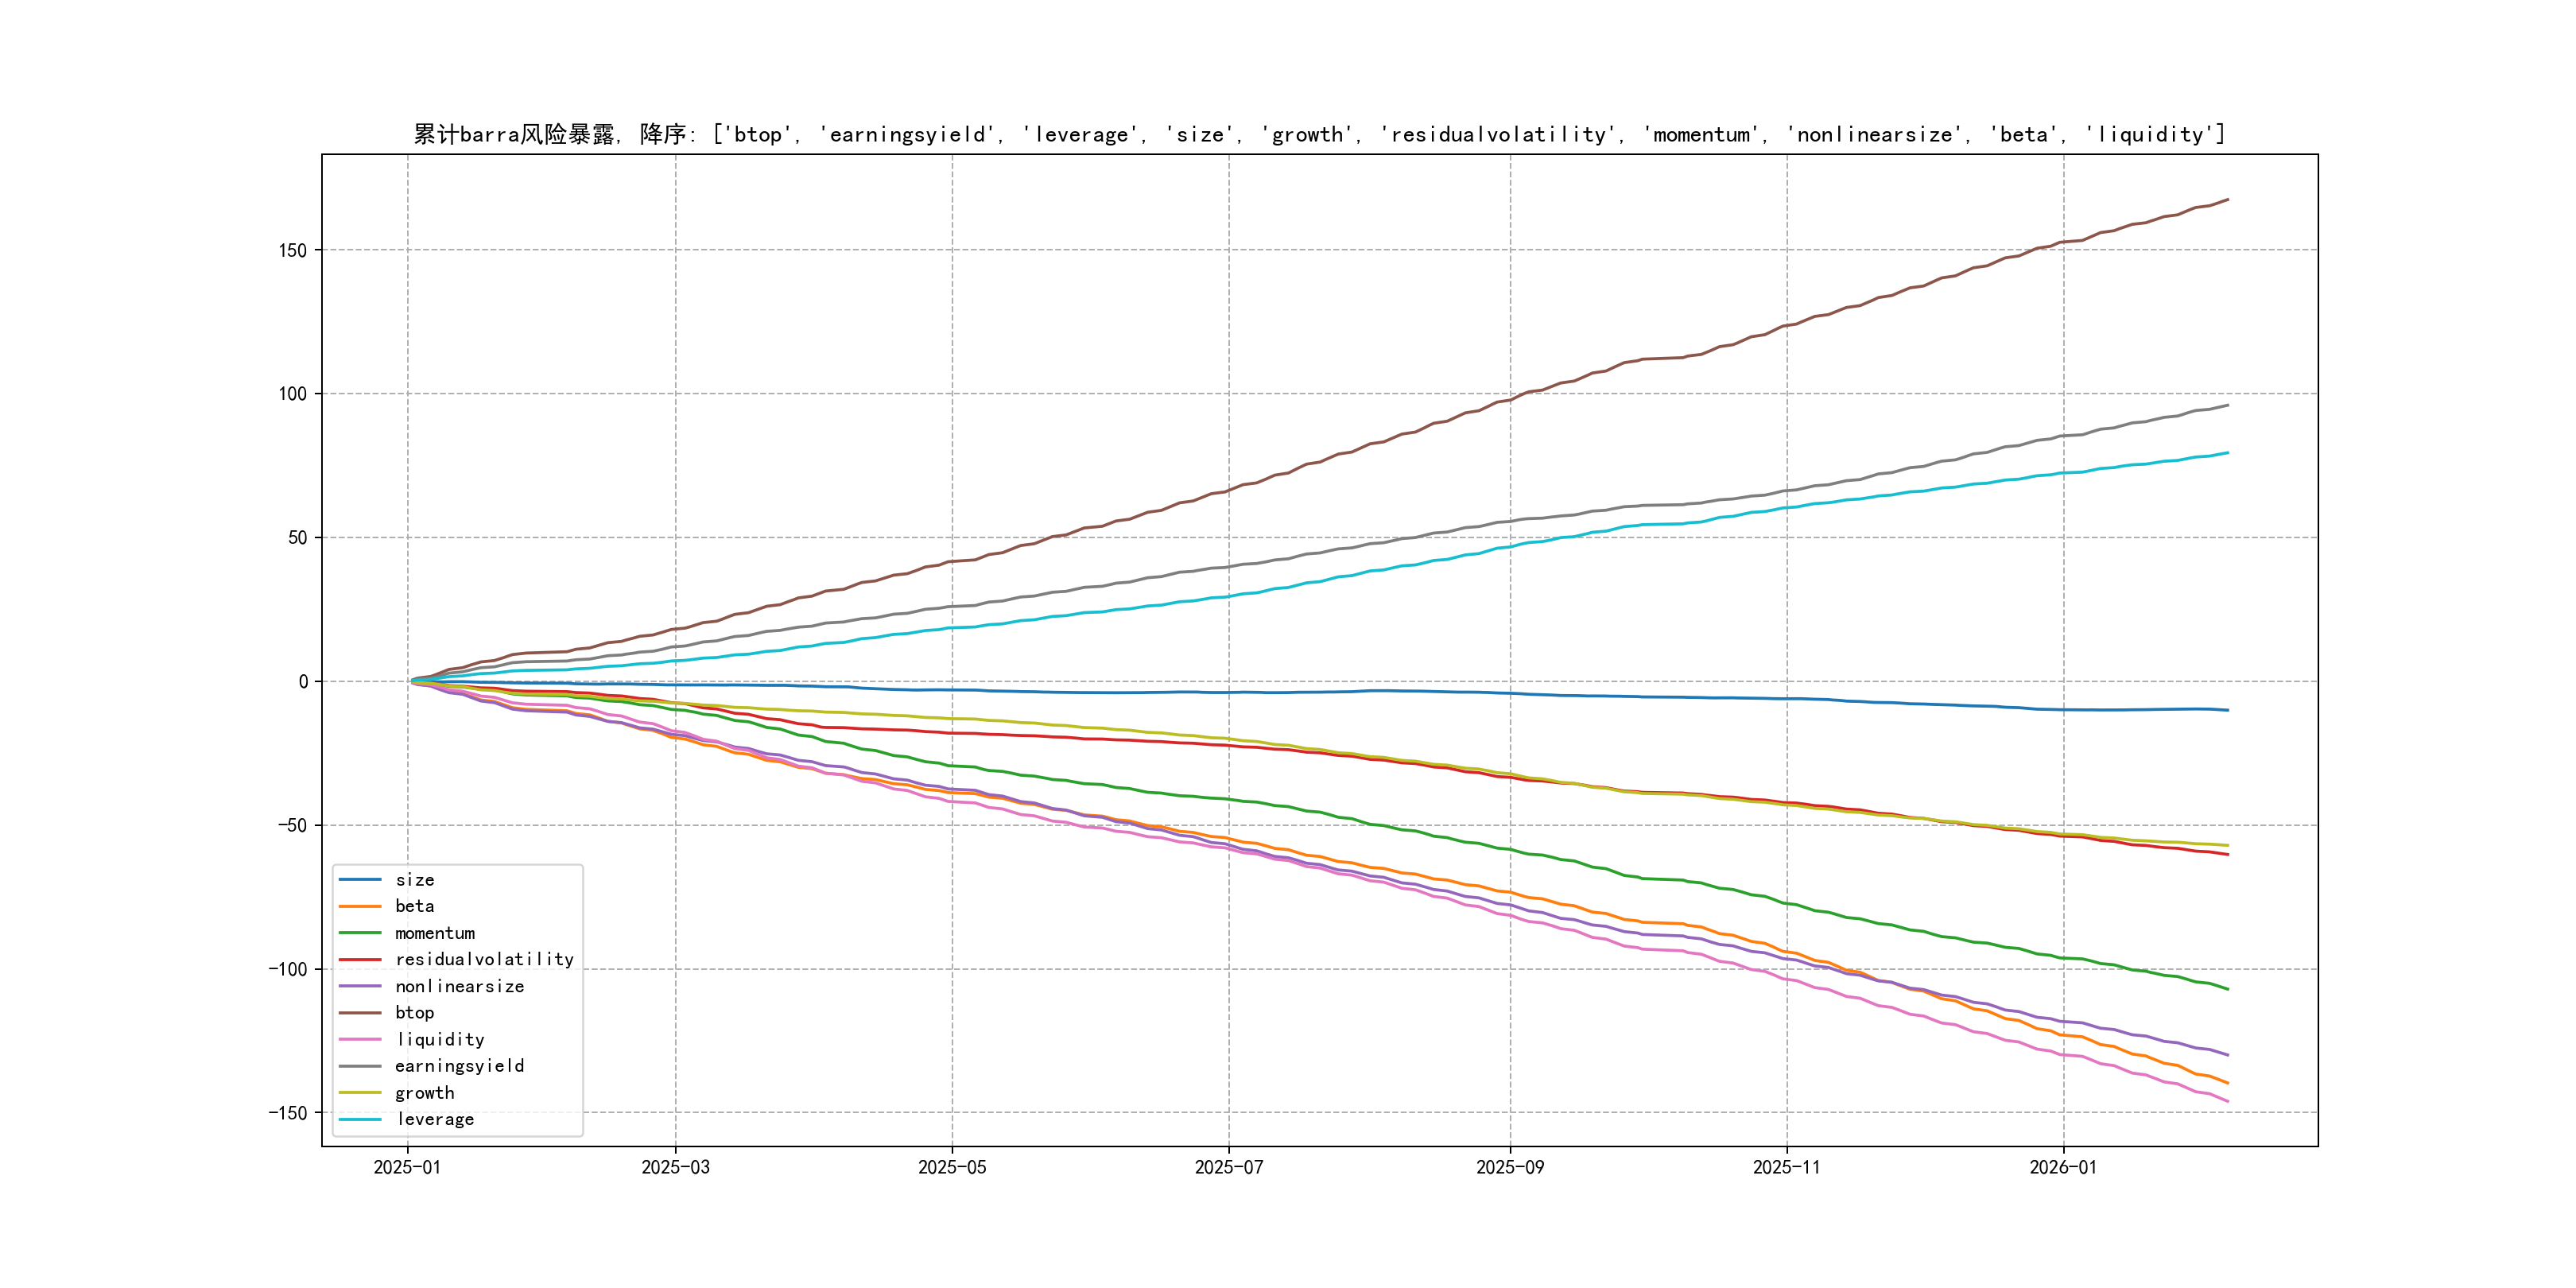Click the 150 y-axis tick label
The width and height of the screenshot is (2576, 1288).
coord(293,250)
